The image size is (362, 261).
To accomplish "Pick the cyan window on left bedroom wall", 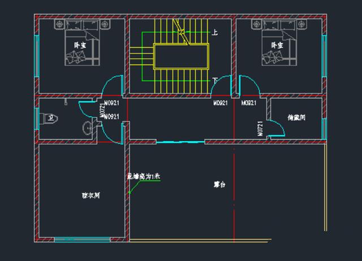I will point(36,52).
